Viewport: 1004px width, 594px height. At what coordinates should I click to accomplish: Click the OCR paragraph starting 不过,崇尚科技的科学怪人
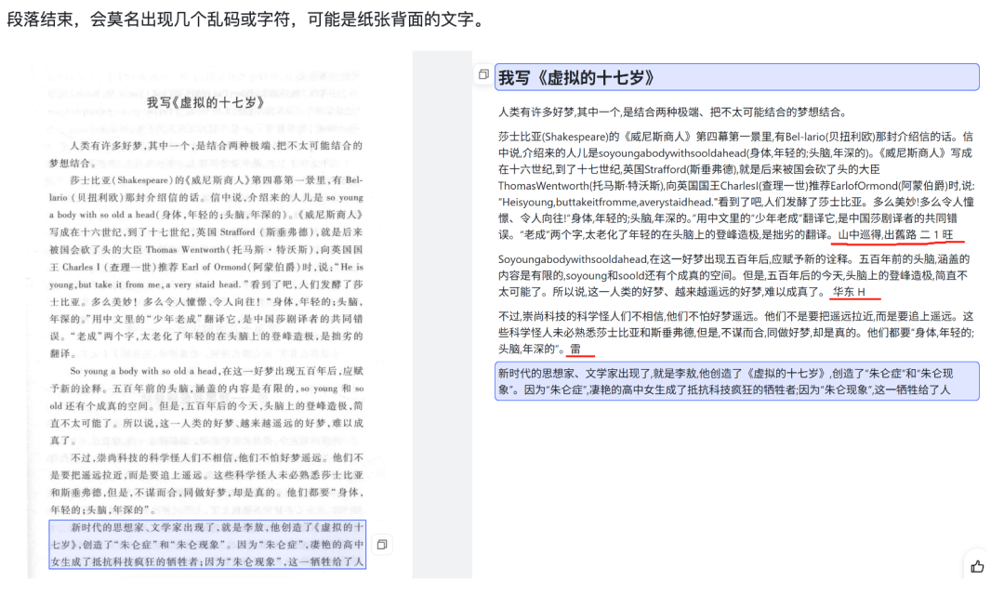[x=736, y=332]
